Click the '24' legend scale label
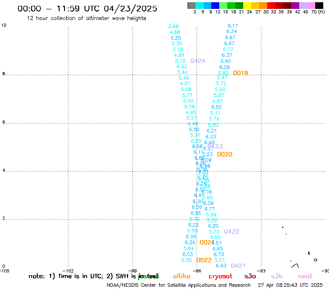This screenshot has width=329, height=289. click(249, 12)
